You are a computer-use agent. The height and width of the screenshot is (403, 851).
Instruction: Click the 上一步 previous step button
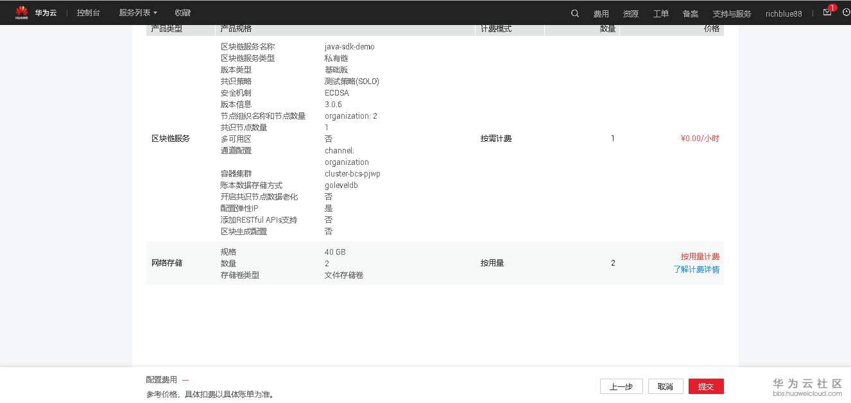click(621, 386)
